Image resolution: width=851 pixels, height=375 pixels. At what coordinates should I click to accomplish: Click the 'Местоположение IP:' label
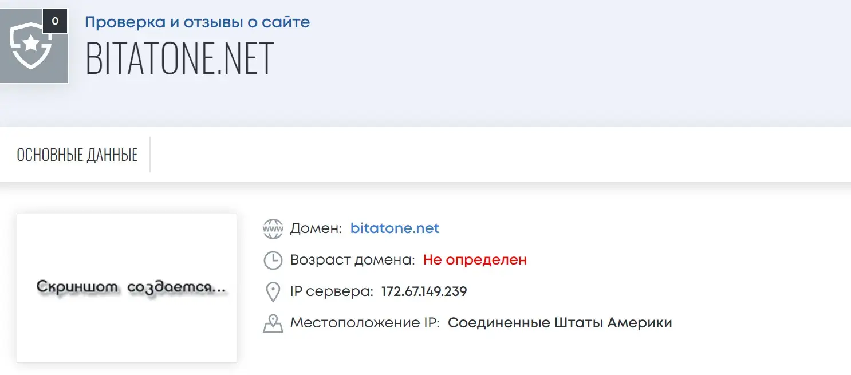pos(365,323)
